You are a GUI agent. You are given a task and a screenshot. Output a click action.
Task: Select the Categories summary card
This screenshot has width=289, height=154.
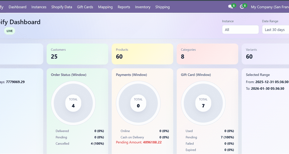pos(207,54)
